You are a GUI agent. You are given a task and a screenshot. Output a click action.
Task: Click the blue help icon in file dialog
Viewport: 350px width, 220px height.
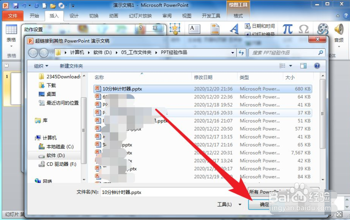pos(317,66)
